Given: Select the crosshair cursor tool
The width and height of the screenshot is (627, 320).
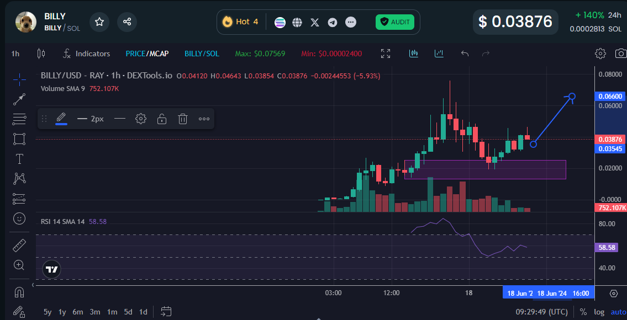Looking at the screenshot, I should point(19,79).
